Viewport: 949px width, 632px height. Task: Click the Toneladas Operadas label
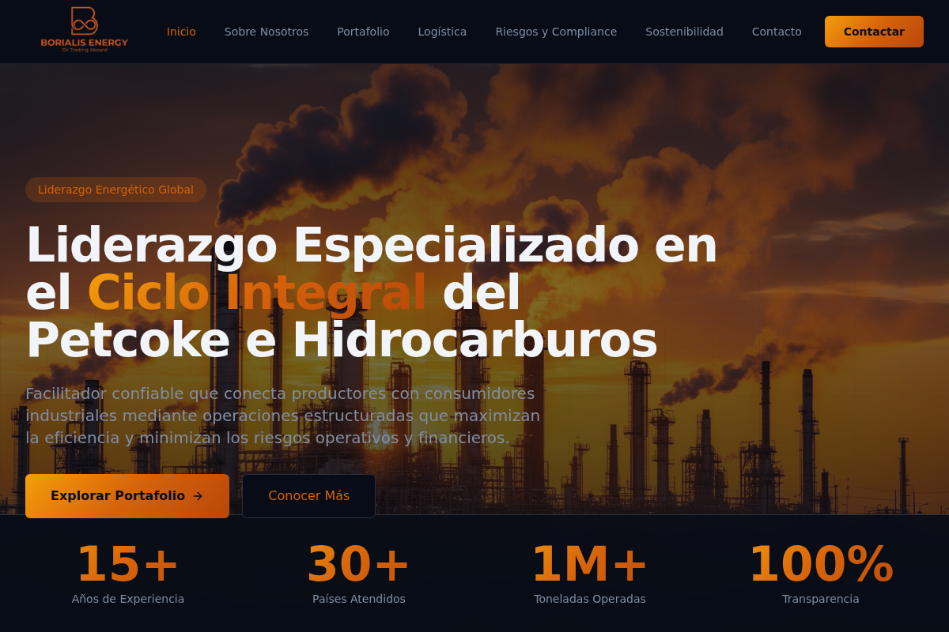point(589,599)
